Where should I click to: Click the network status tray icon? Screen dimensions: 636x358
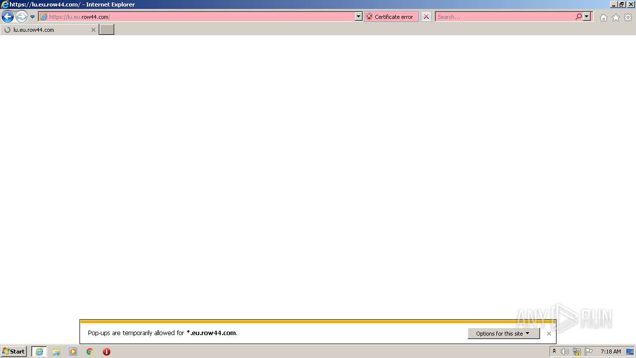(577, 352)
